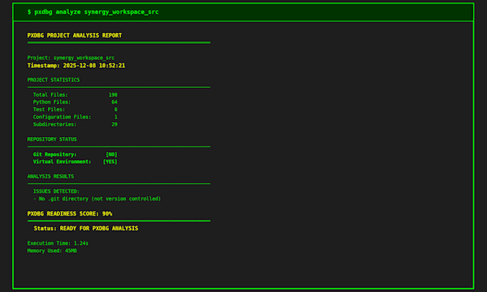Click the Timestamp '2025-12-08 10:52:21' line
487x292 pixels.
76,66
